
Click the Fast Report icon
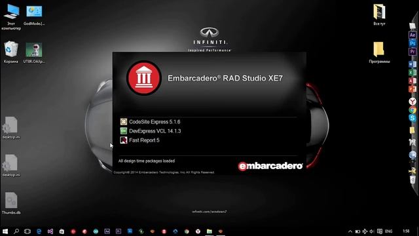click(124, 140)
